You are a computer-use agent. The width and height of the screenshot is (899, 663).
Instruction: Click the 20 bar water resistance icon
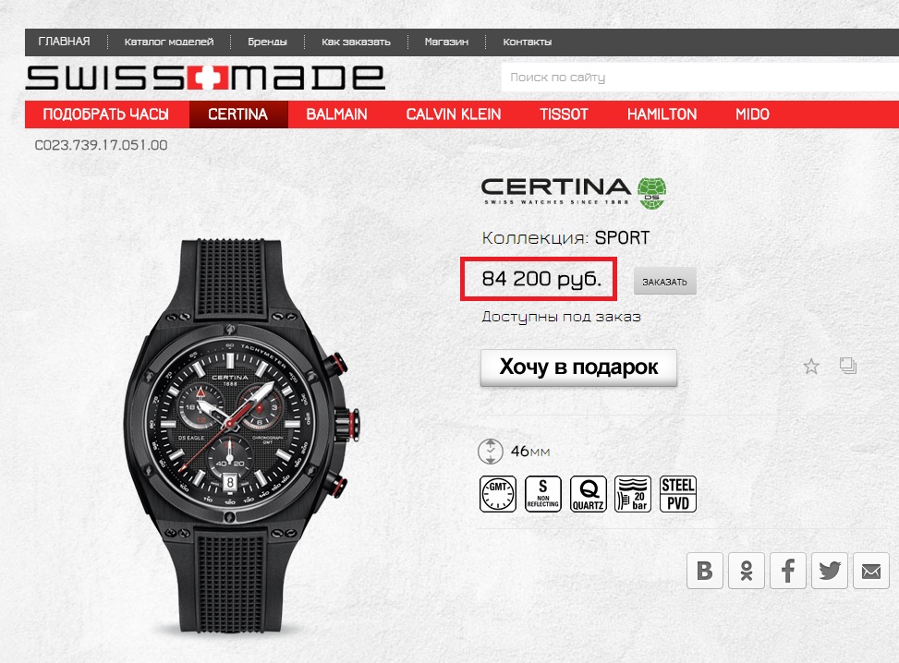(633, 494)
